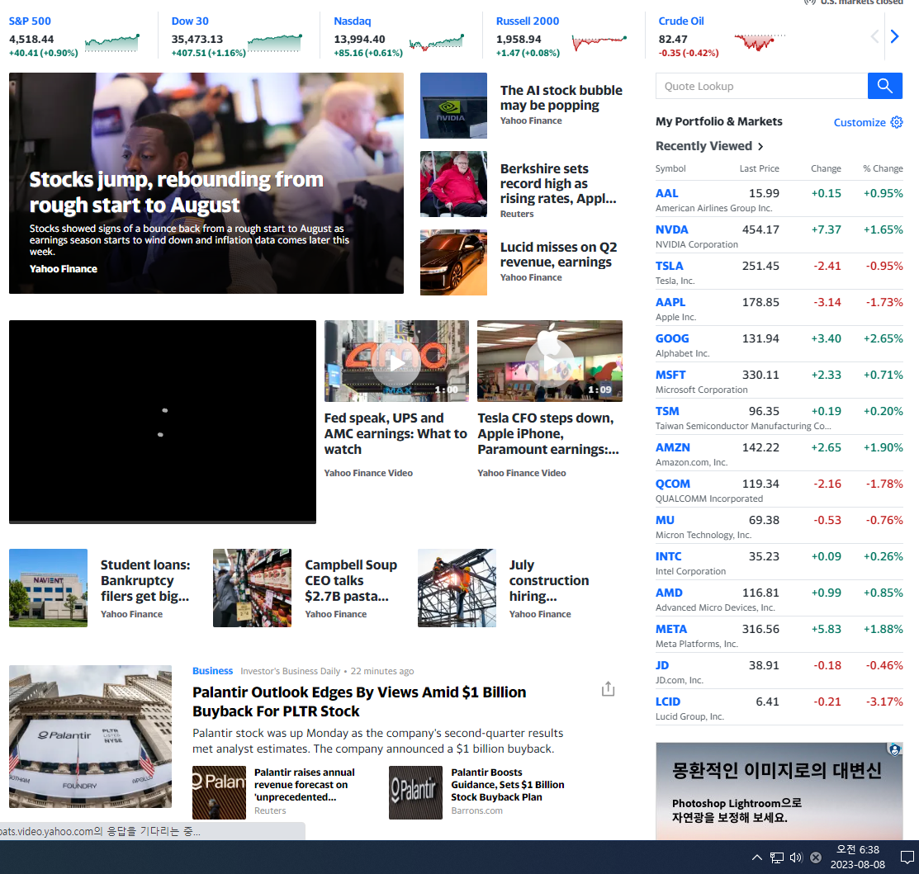Viewport: 919px width, 874px height.
Task: Open MSFT stock symbol
Action: [x=670, y=375]
